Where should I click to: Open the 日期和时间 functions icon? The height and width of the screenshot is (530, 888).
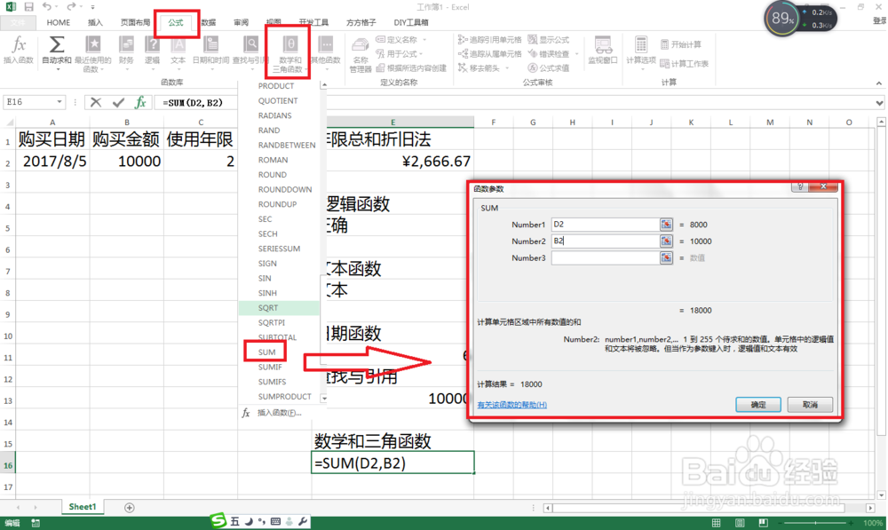pyautogui.click(x=210, y=45)
